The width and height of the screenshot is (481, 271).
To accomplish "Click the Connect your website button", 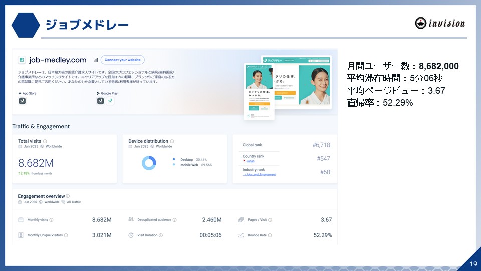I will [x=122, y=60].
